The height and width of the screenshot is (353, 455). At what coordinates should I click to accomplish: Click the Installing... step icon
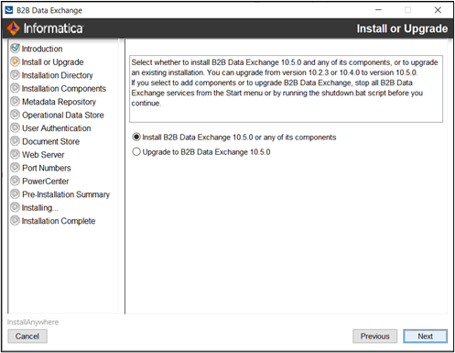tap(15, 207)
